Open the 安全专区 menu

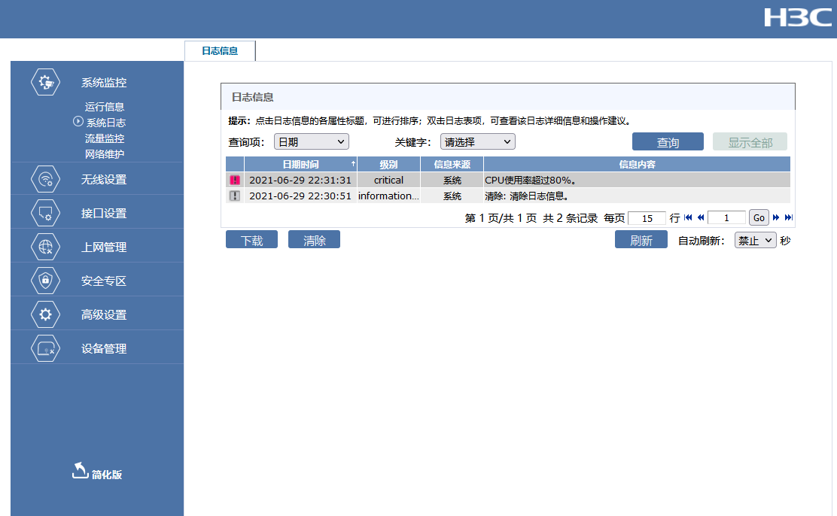104,281
